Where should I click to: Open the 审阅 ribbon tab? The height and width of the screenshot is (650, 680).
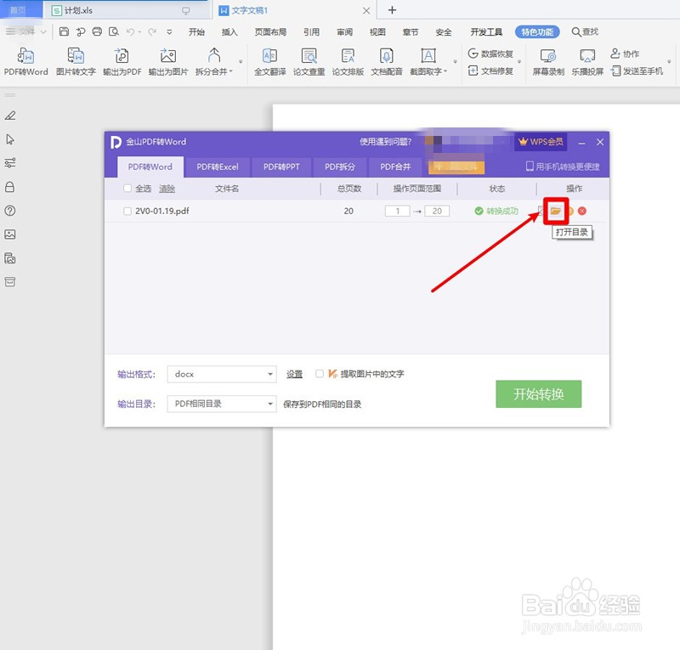click(x=345, y=32)
